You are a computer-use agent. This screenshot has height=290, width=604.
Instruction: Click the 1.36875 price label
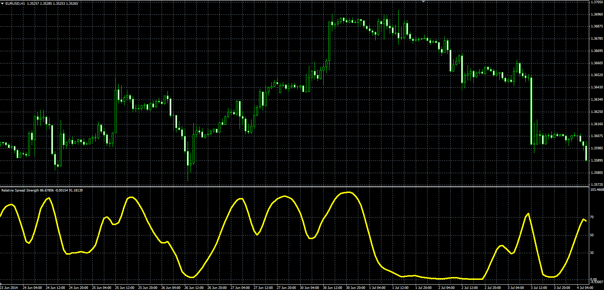[597, 26]
